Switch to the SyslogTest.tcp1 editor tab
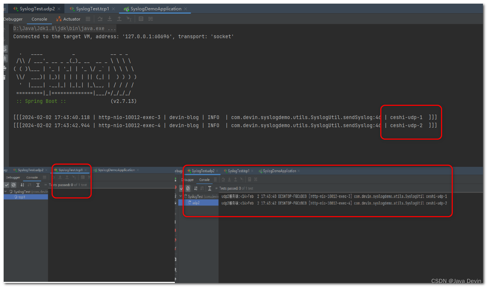 click(x=92, y=8)
